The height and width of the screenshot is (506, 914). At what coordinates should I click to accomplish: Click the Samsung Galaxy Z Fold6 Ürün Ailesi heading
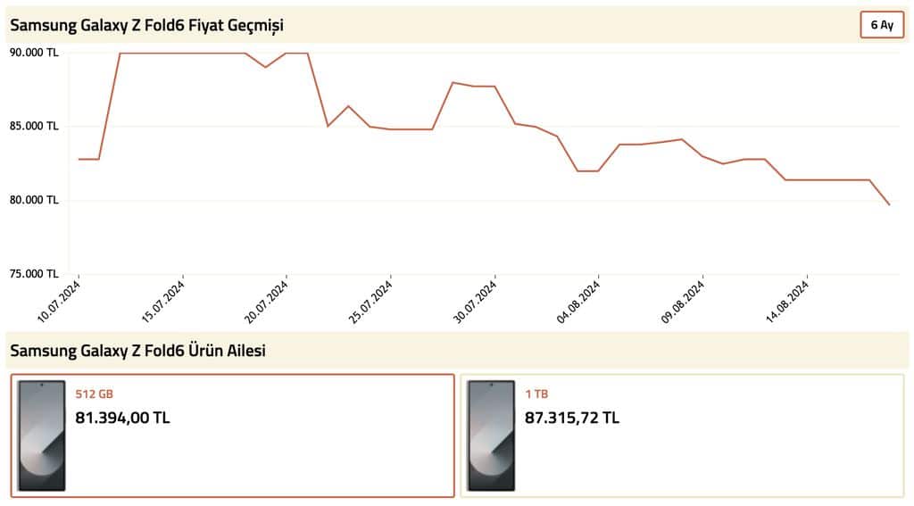(x=138, y=351)
